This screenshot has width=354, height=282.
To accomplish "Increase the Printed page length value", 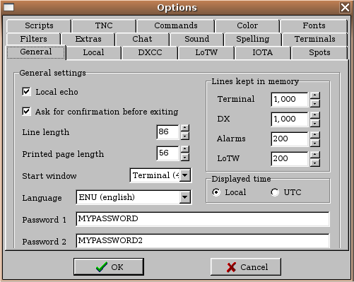I will click(185, 149).
